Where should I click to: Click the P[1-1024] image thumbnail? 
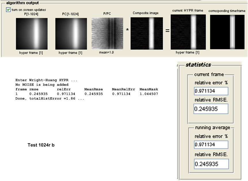(x=31, y=34)
